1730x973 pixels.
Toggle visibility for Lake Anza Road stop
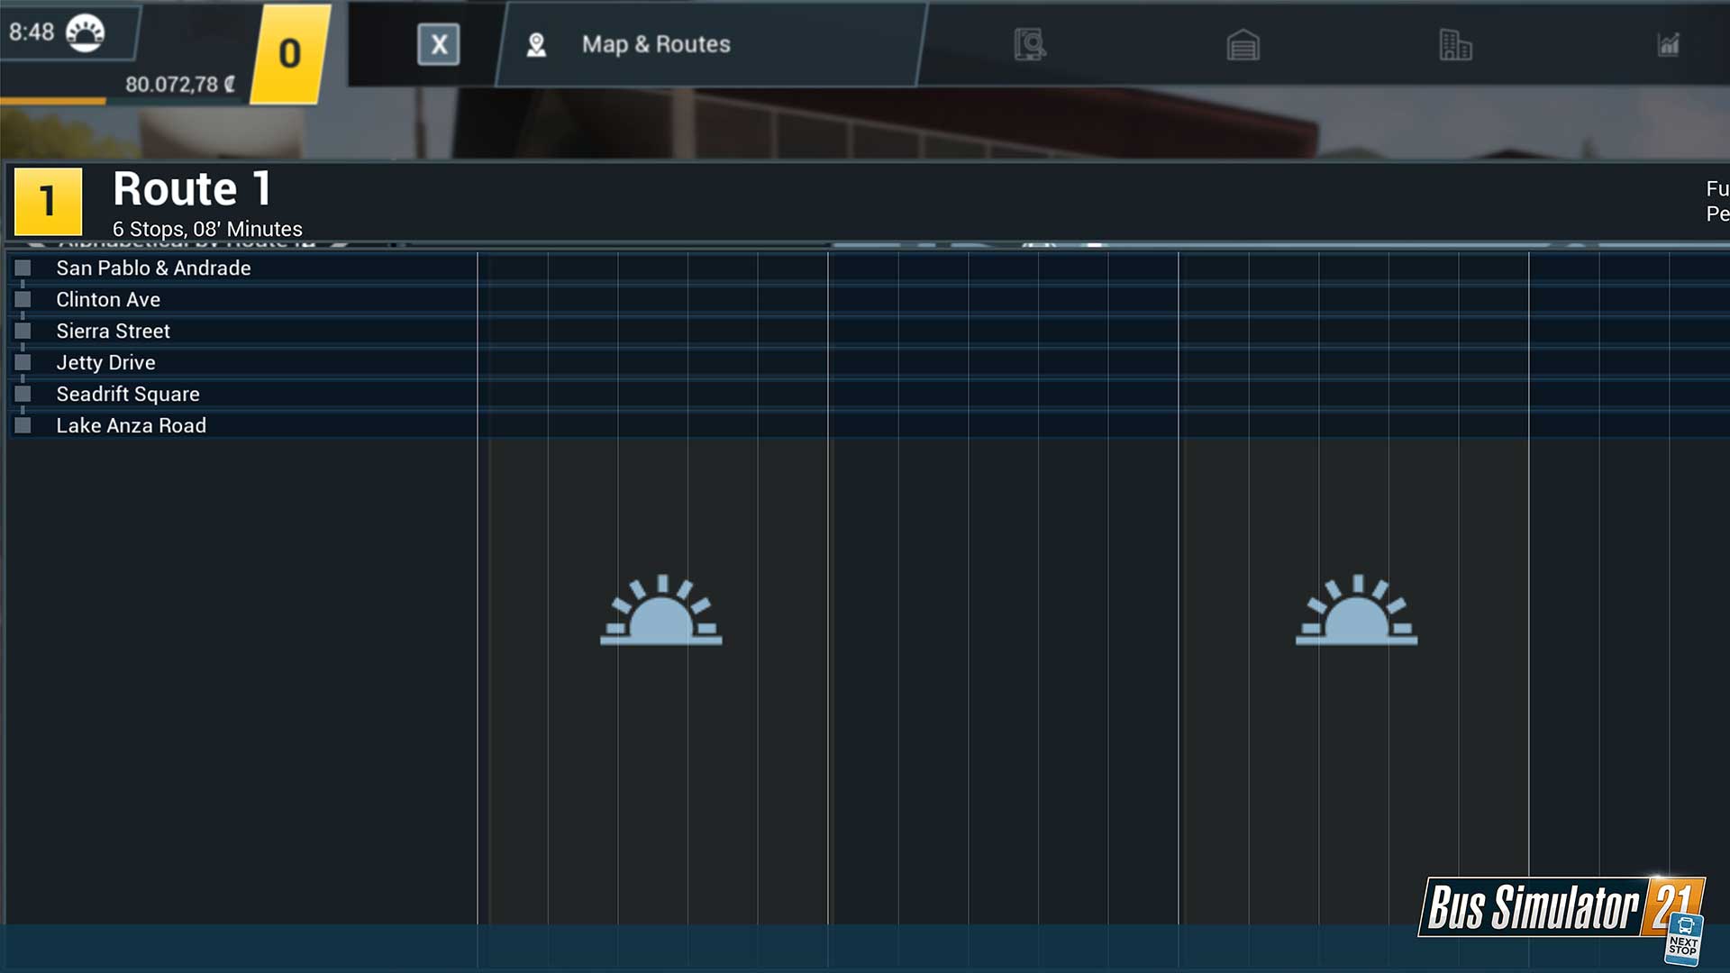coord(23,424)
